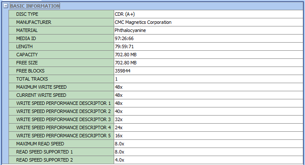Click descriptor 1 value 48x
The image size is (305, 165).
[x=119, y=103]
